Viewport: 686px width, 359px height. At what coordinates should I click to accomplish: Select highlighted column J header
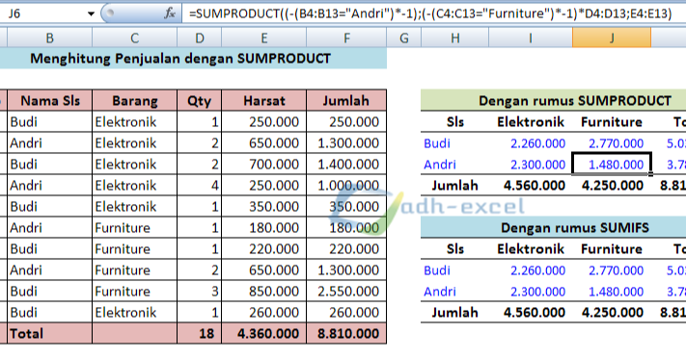pos(612,38)
